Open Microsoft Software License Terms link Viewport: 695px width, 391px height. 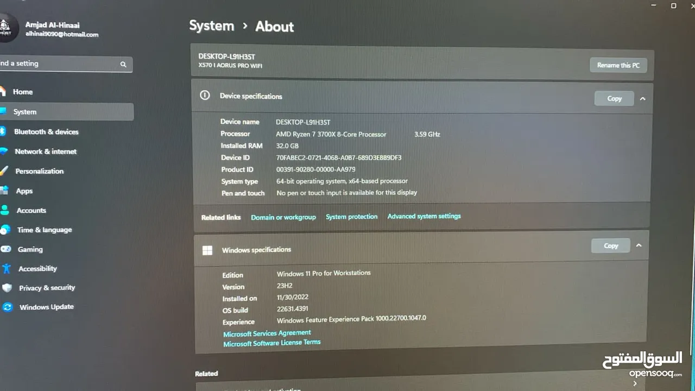click(x=271, y=343)
